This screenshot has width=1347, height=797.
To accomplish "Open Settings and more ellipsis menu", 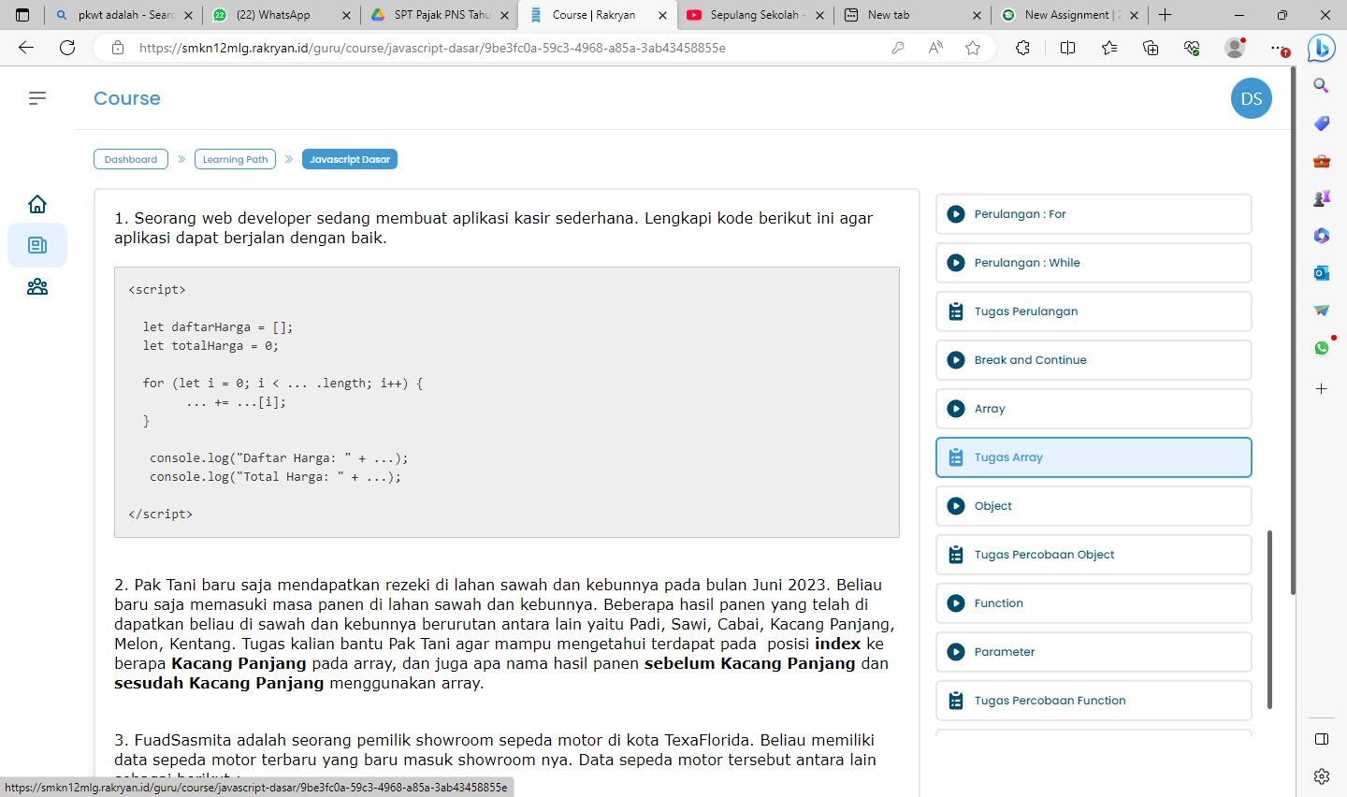I will [x=1279, y=48].
